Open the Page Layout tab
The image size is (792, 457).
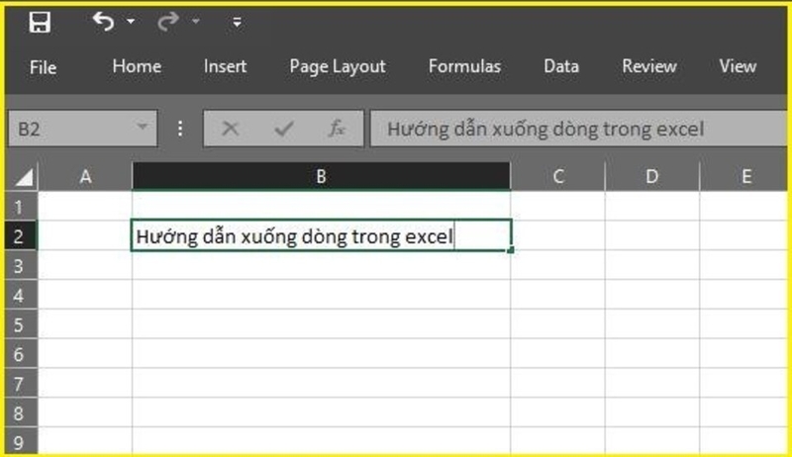[338, 66]
